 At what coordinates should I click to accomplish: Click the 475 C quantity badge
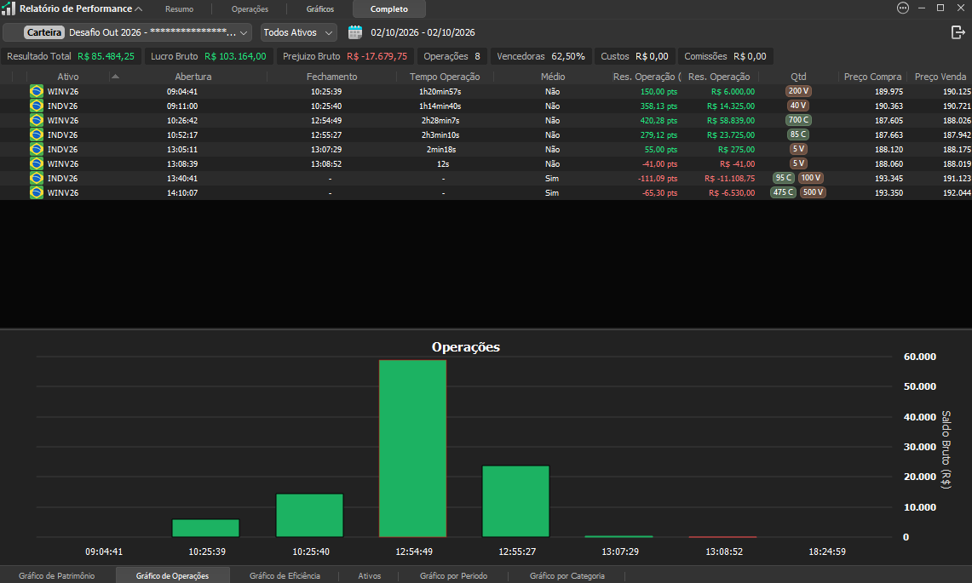[x=783, y=192]
